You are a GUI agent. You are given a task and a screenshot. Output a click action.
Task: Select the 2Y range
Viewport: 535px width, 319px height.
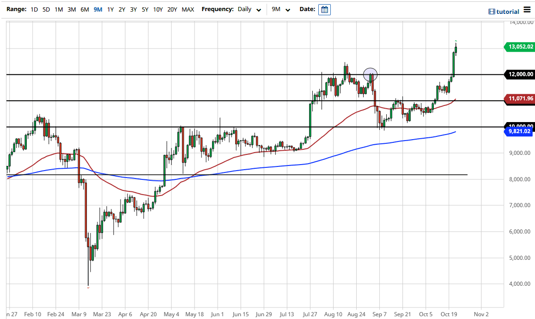tap(122, 10)
